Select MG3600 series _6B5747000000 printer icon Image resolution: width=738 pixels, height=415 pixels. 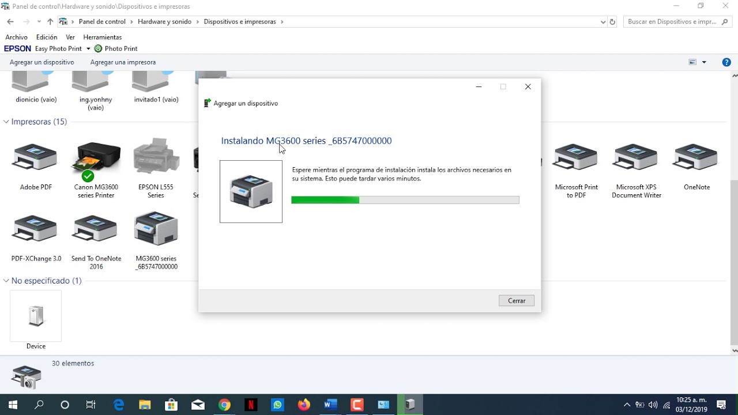tap(156, 228)
